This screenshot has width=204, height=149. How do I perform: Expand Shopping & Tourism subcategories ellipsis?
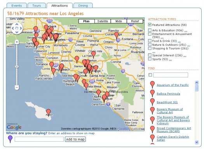pyautogui.click(x=153, y=52)
